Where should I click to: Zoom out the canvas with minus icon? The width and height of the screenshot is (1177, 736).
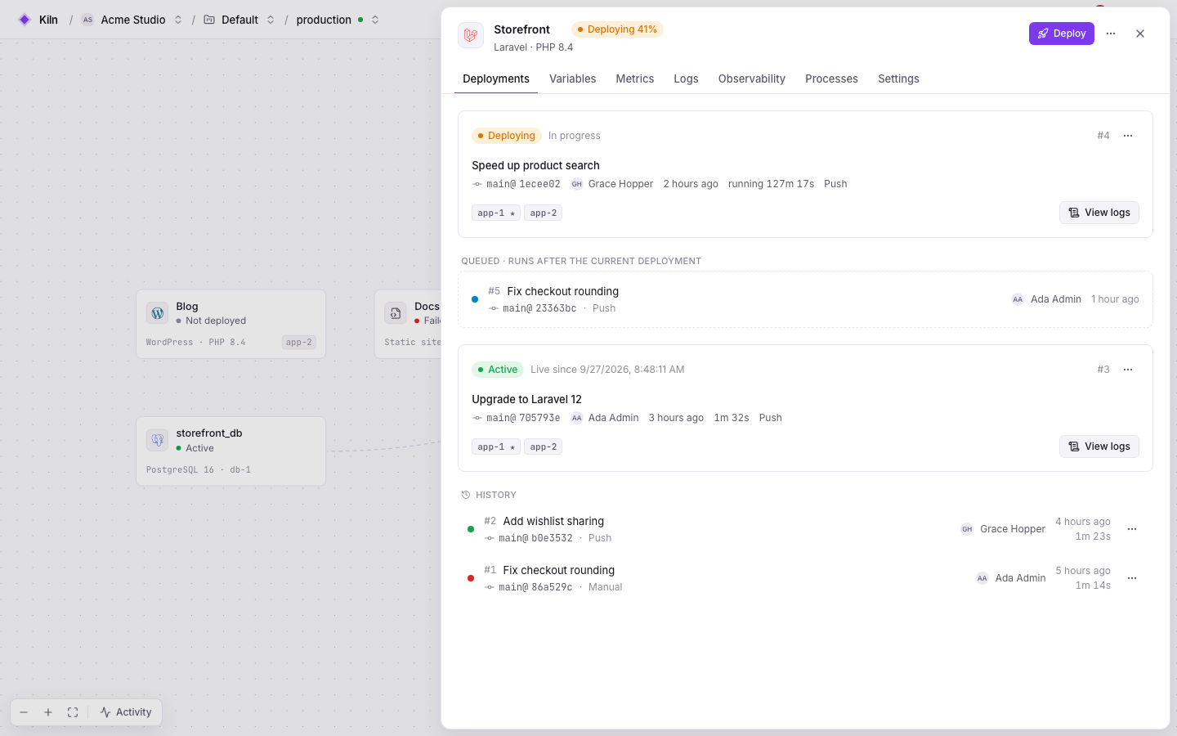[x=24, y=712]
